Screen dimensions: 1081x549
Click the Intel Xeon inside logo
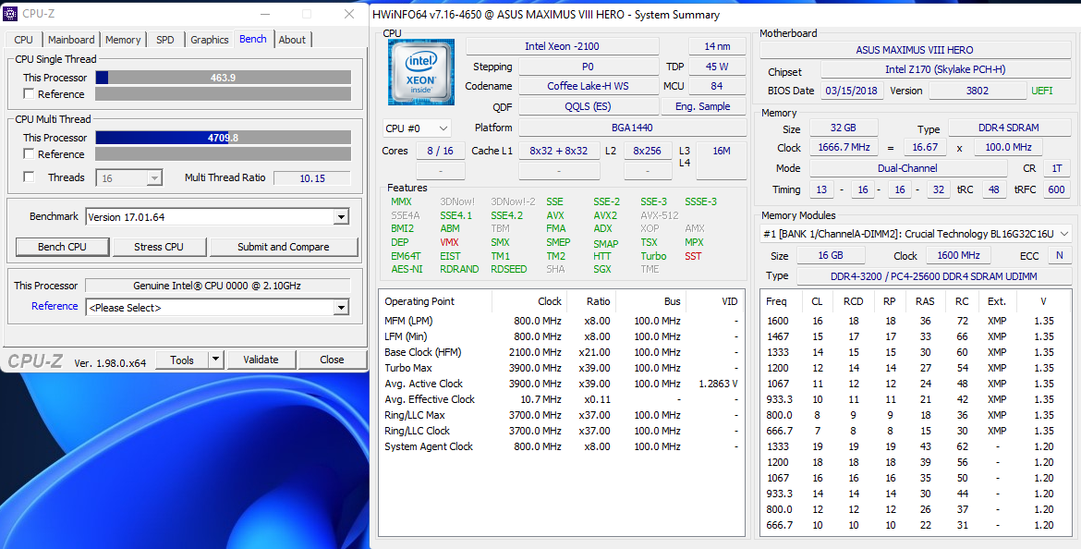pos(420,71)
